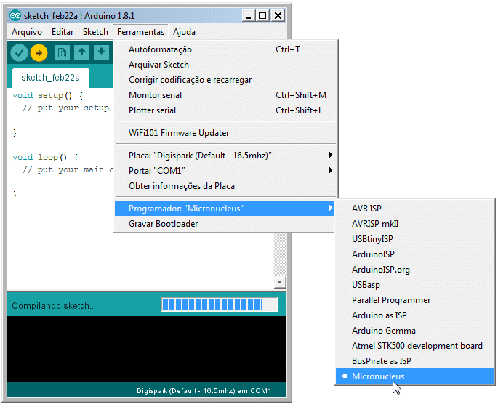The width and height of the screenshot is (498, 407).
Task: Click the Upload arrow toolbar icon
Action: point(39,52)
